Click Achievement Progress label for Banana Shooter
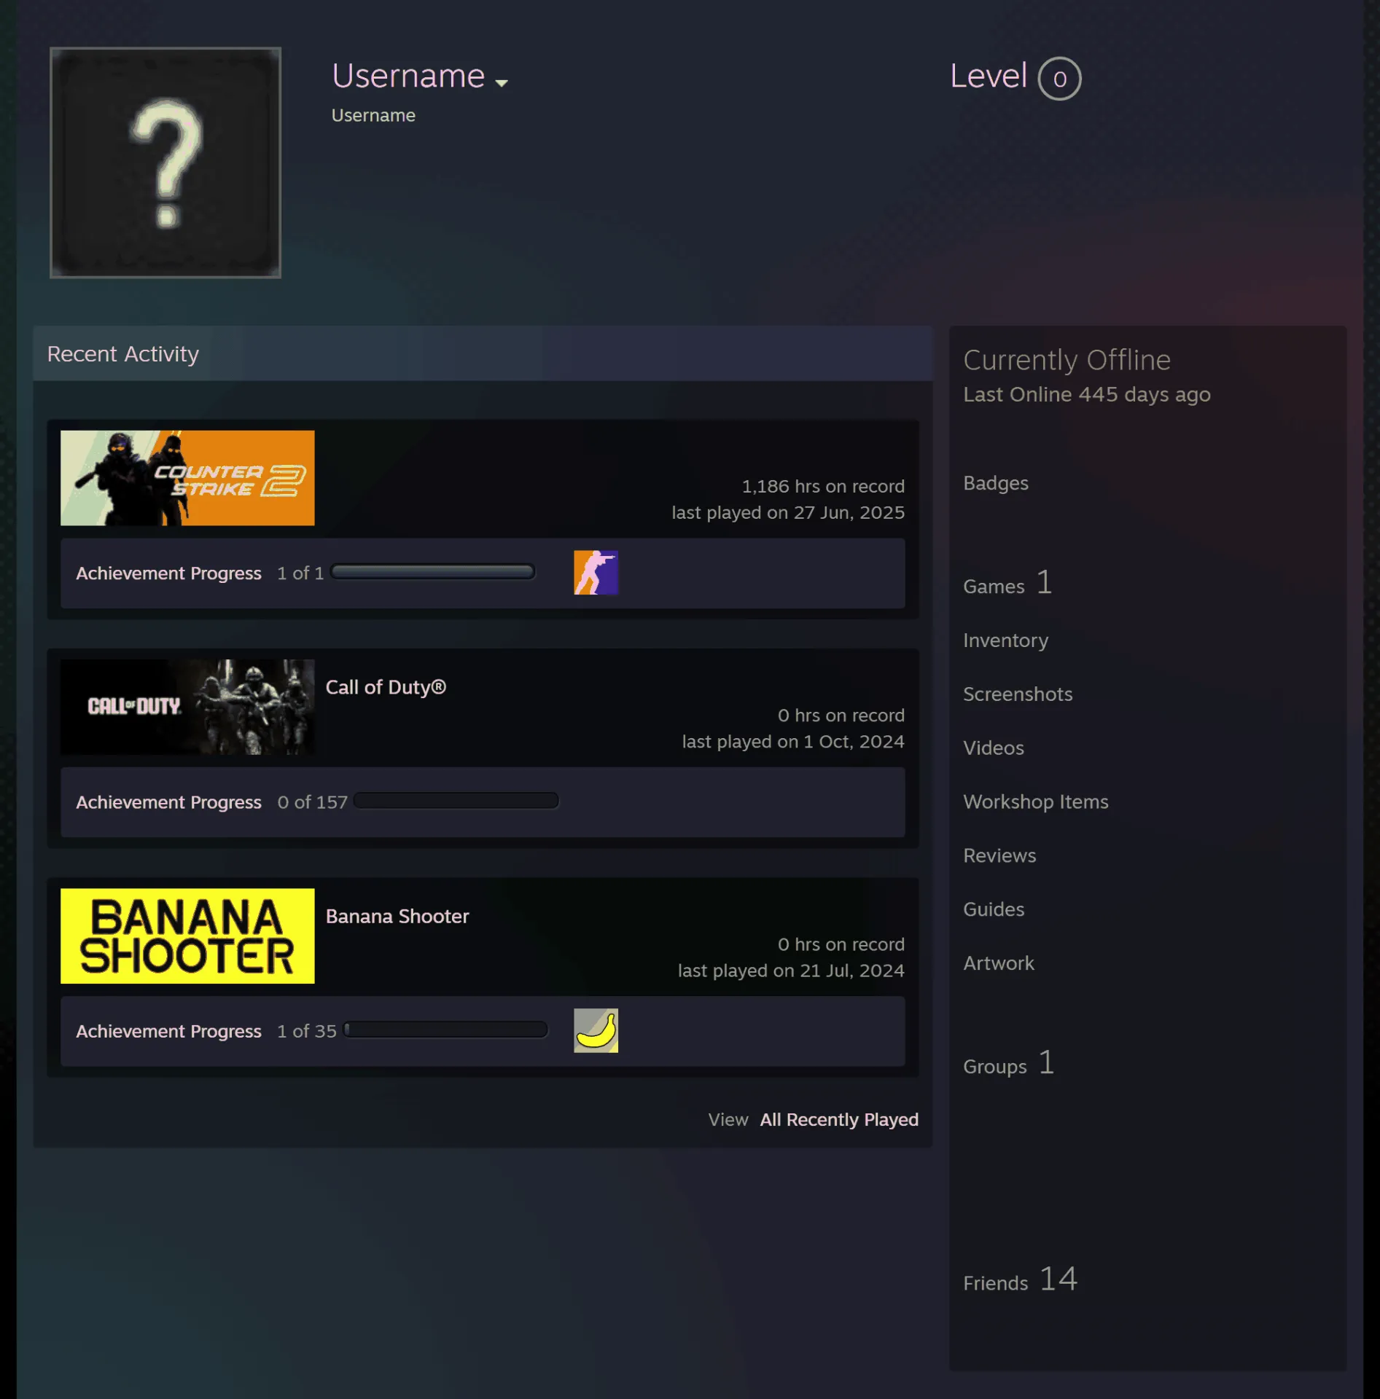The width and height of the screenshot is (1380, 1399). 168,1031
